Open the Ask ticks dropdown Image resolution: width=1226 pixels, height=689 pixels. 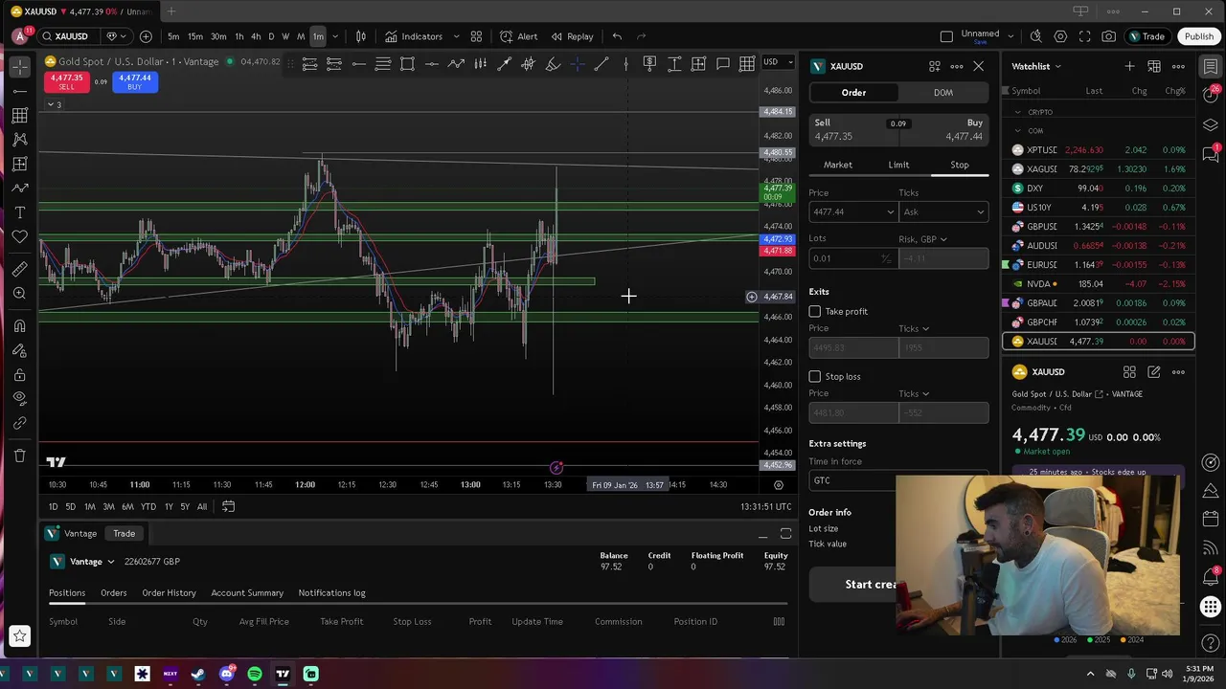943,211
